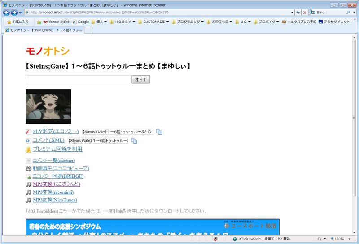Click the scrollbar up arrow
The image size is (359, 244).
point(354,37)
